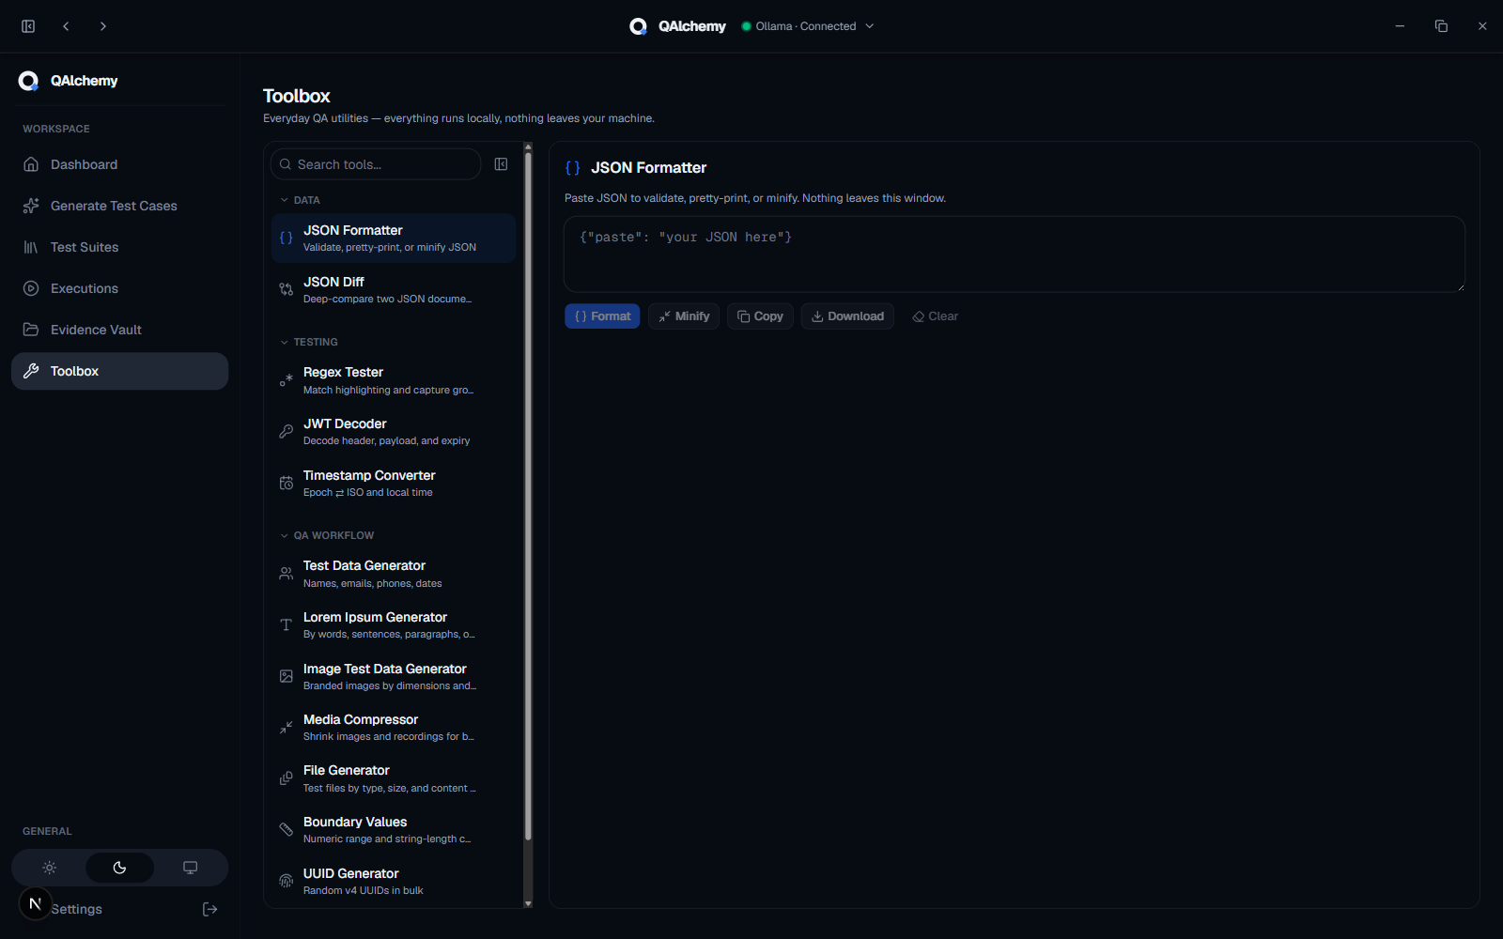1503x939 pixels.
Task: Click the Boundary Values ruler icon
Action: [x=287, y=829]
